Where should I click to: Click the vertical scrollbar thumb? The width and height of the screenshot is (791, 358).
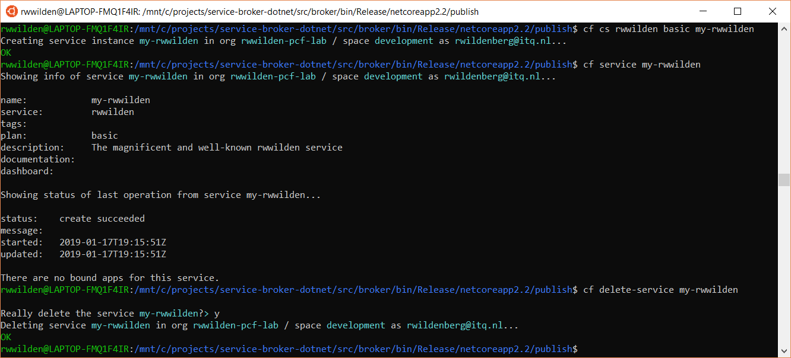pyautogui.click(x=784, y=180)
